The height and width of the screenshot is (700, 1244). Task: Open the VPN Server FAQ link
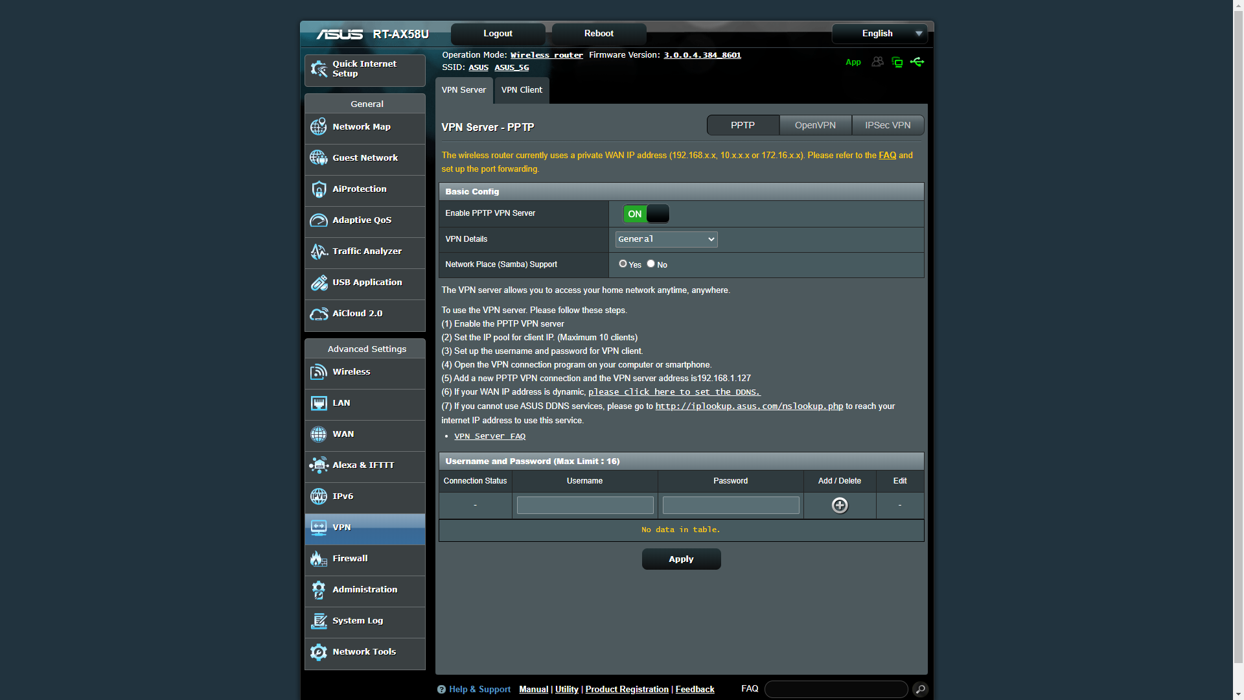(x=490, y=436)
